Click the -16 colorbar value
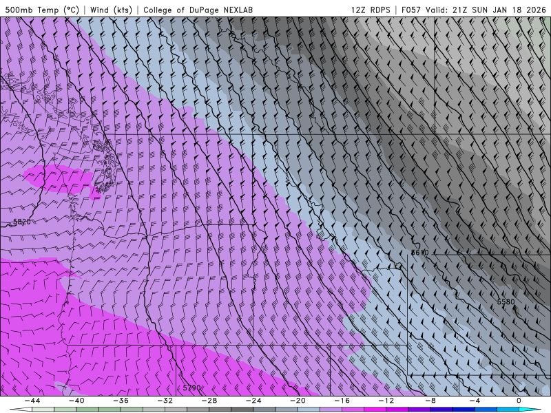 point(342,401)
